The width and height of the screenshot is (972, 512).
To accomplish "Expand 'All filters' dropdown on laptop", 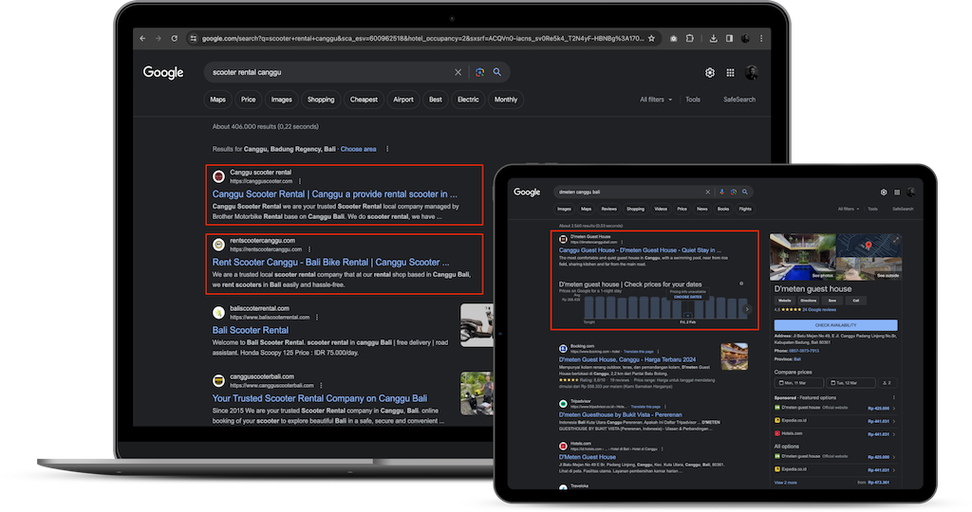I will coord(656,100).
